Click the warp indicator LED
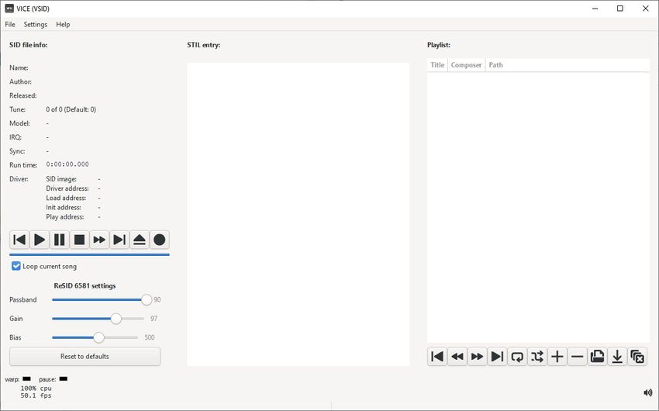659x411 pixels. (x=26, y=378)
